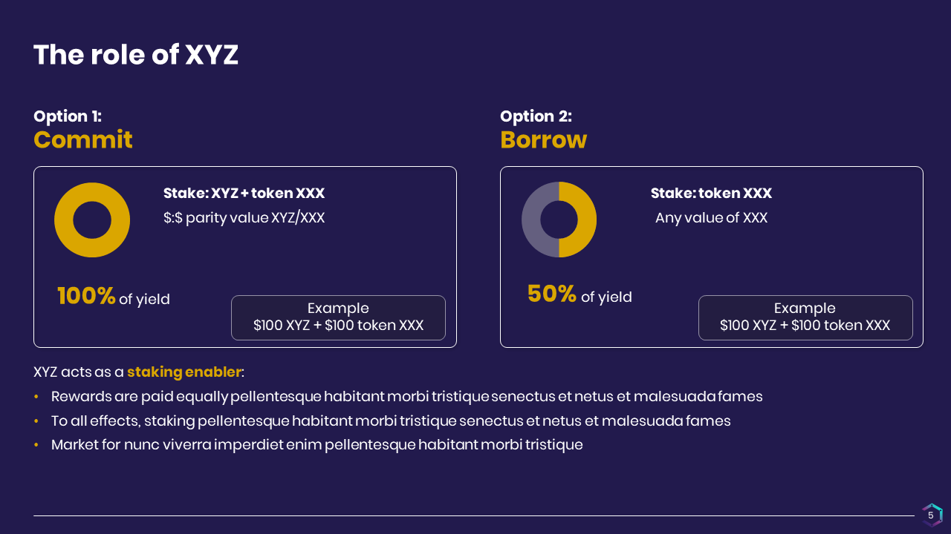
Task: Click the Example box under Commit option
Action: tap(338, 317)
